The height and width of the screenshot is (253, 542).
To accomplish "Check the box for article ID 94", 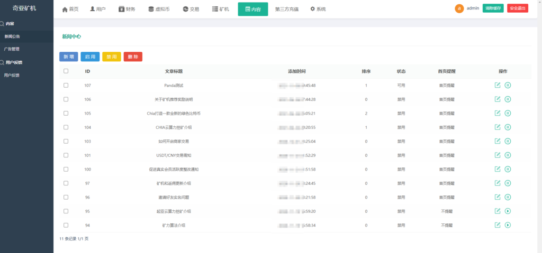I will [x=66, y=225].
